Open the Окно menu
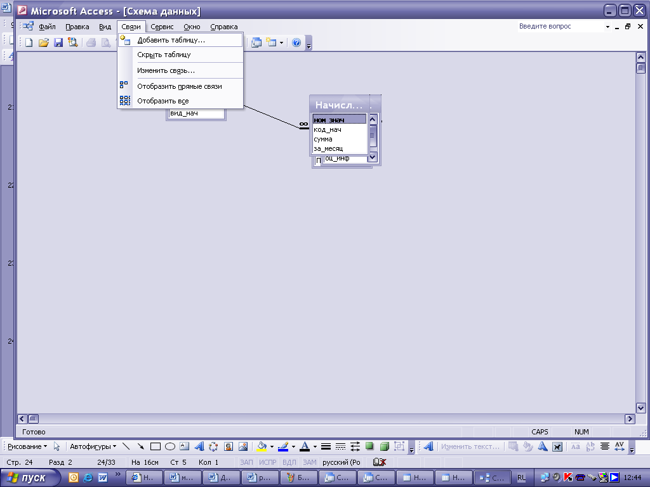This screenshot has width=650, height=487. [x=192, y=27]
